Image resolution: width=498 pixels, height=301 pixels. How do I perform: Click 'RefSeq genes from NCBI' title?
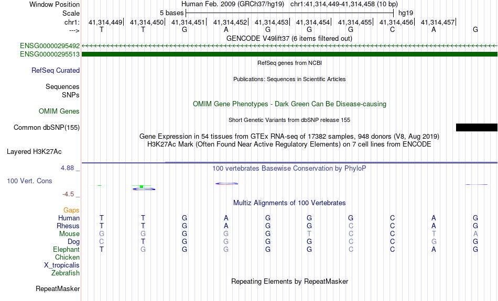(290, 63)
